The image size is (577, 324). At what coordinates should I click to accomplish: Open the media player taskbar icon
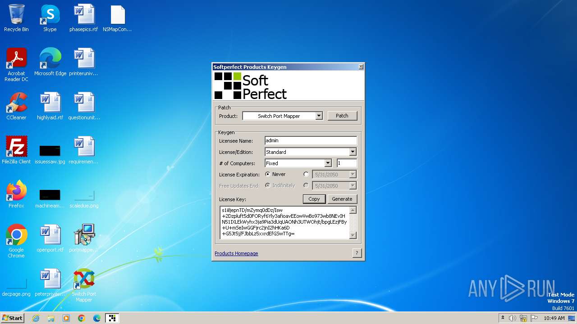tap(66, 318)
